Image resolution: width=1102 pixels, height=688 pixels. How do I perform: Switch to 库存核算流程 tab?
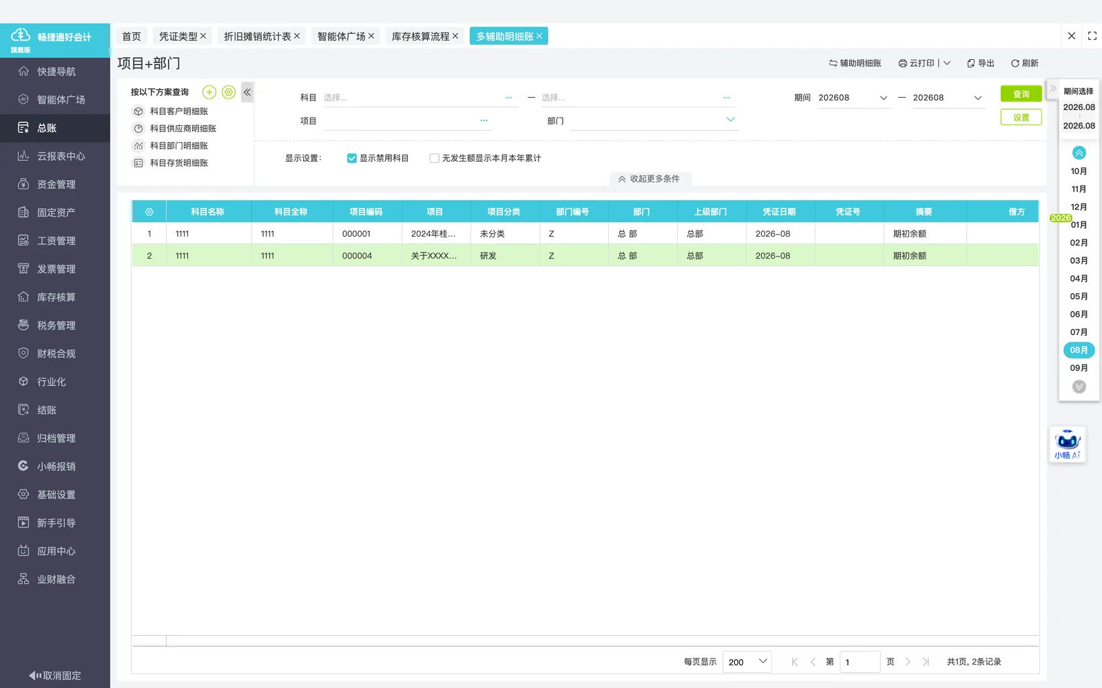(421, 36)
